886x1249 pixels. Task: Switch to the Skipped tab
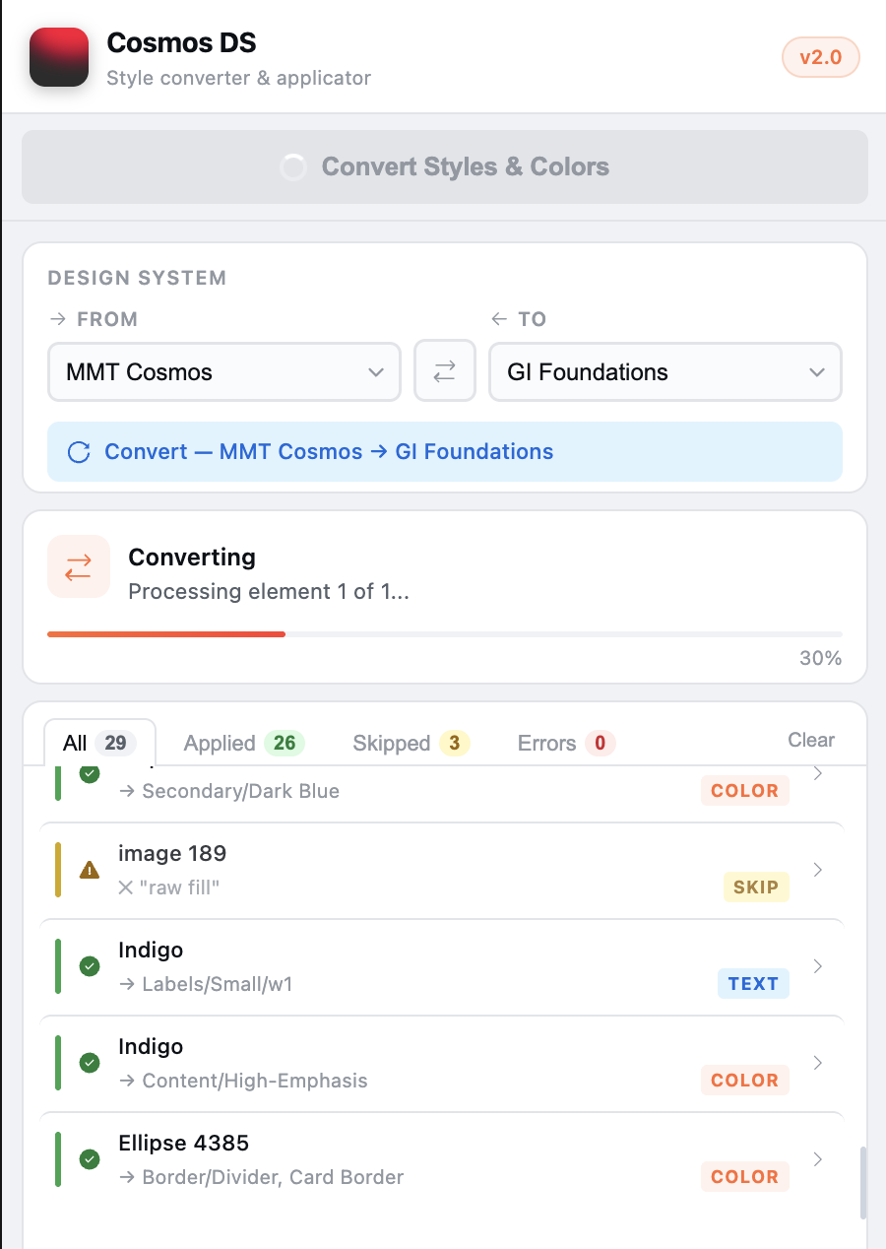(411, 743)
